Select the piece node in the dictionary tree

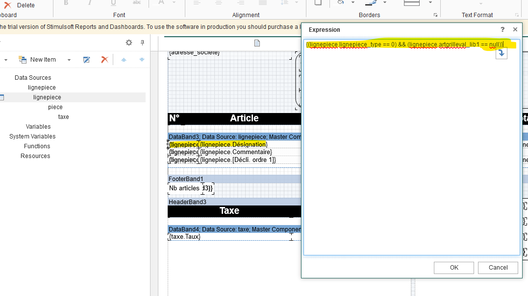55,107
